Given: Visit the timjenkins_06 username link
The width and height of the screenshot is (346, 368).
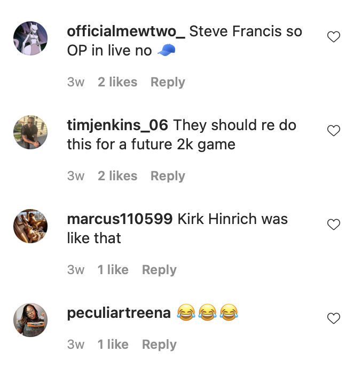Looking at the screenshot, I should click(117, 125).
